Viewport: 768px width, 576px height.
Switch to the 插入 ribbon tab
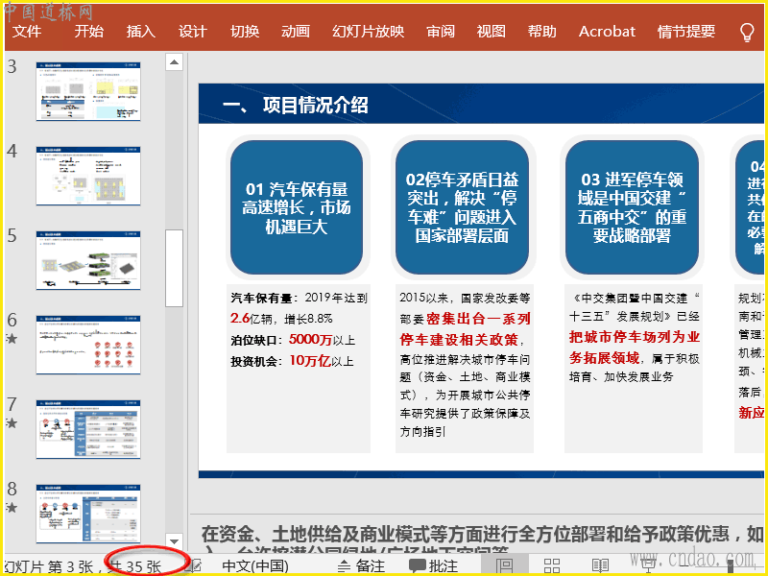pos(141,32)
